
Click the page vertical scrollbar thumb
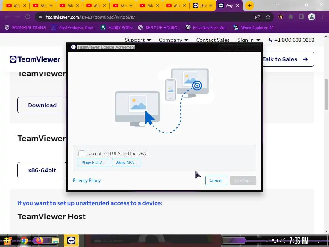pos(326,94)
